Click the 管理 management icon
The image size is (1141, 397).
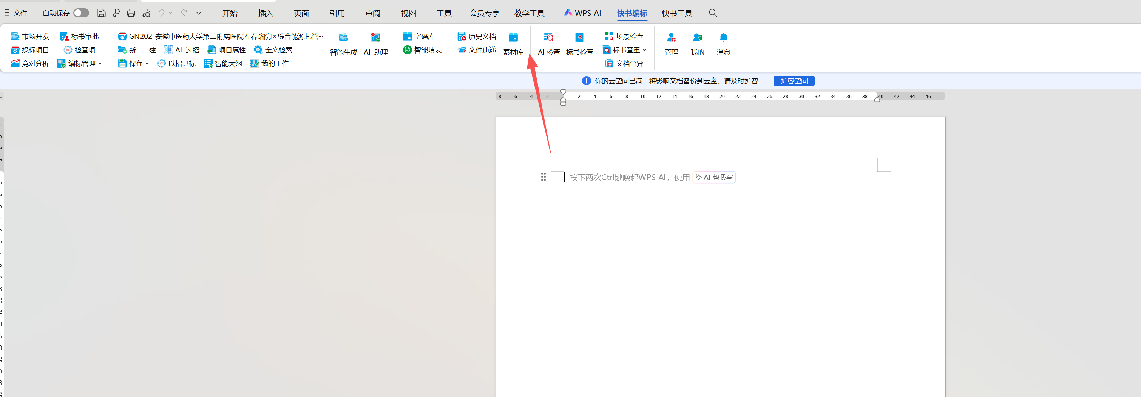[671, 38]
